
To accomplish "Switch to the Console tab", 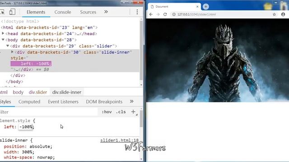I will [63, 12].
